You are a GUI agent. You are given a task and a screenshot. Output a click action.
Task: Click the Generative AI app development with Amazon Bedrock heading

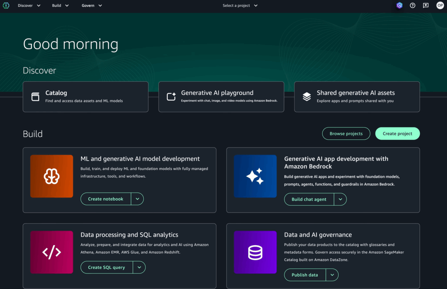point(336,163)
